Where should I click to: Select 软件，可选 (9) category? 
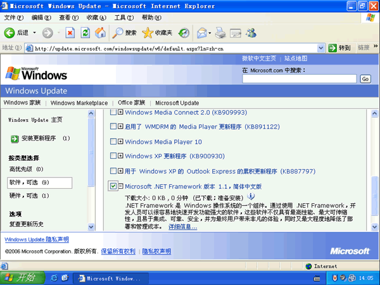40,182
